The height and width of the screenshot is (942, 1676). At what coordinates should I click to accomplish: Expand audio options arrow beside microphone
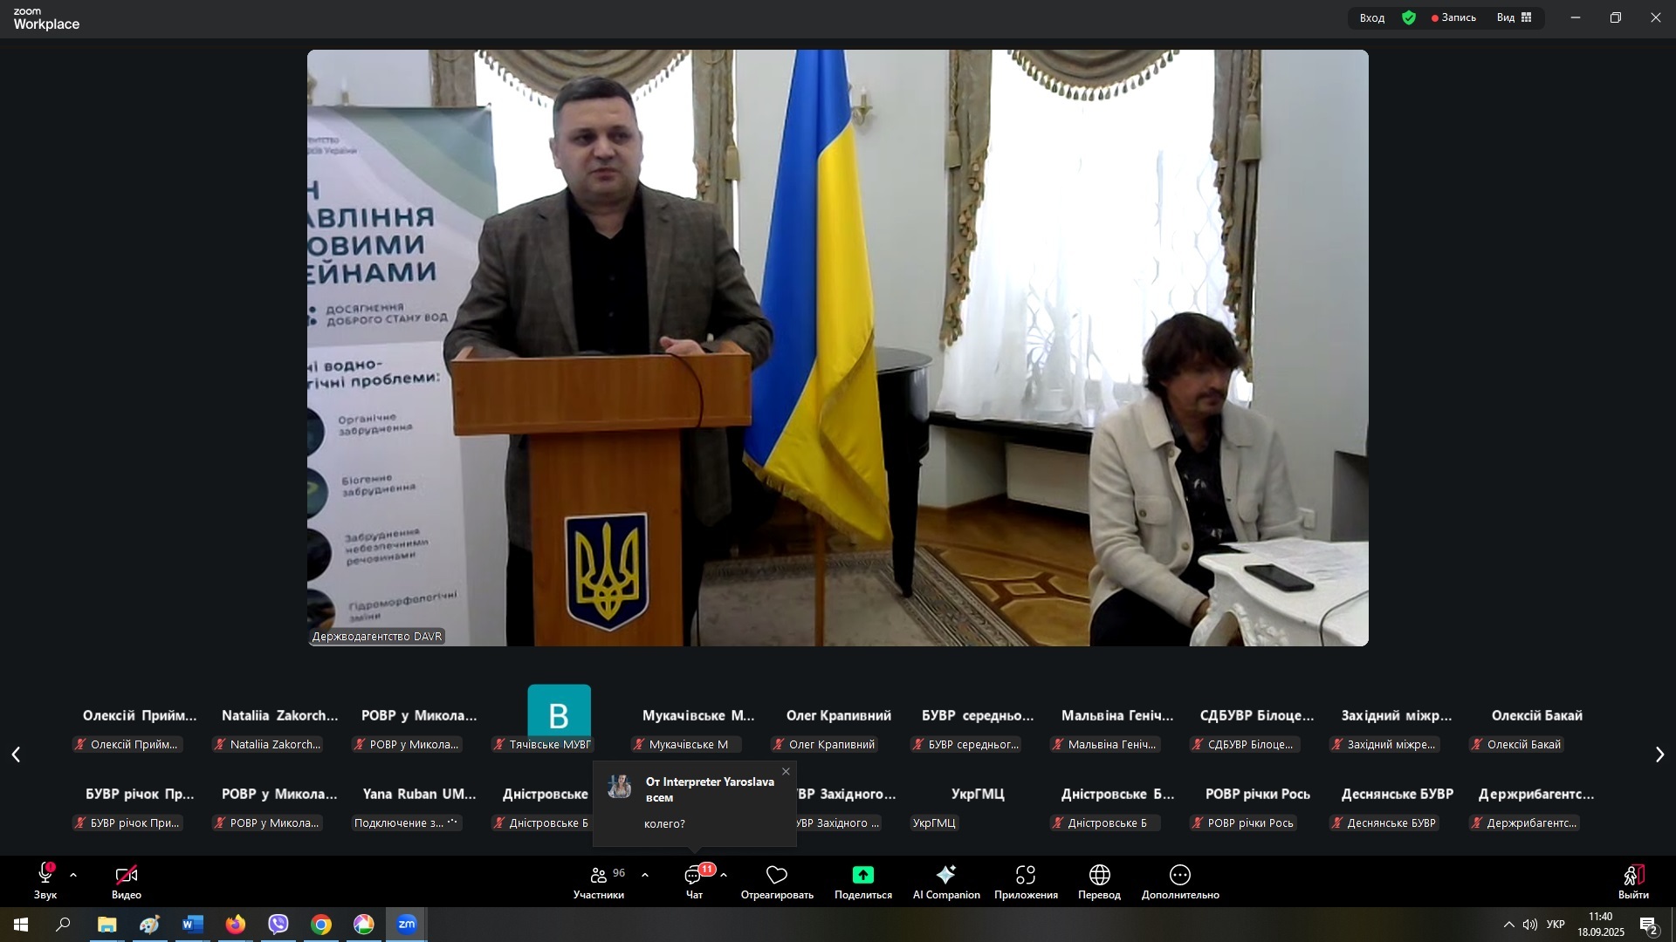tap(73, 875)
